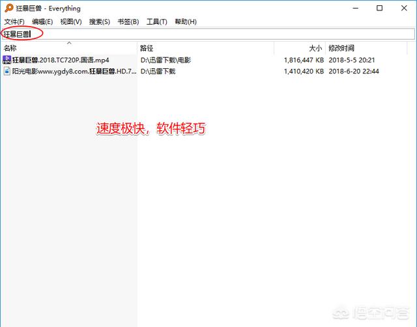Focus the search box containing 狂暴巨兽
This screenshot has width=417, height=327.
tap(208, 34)
